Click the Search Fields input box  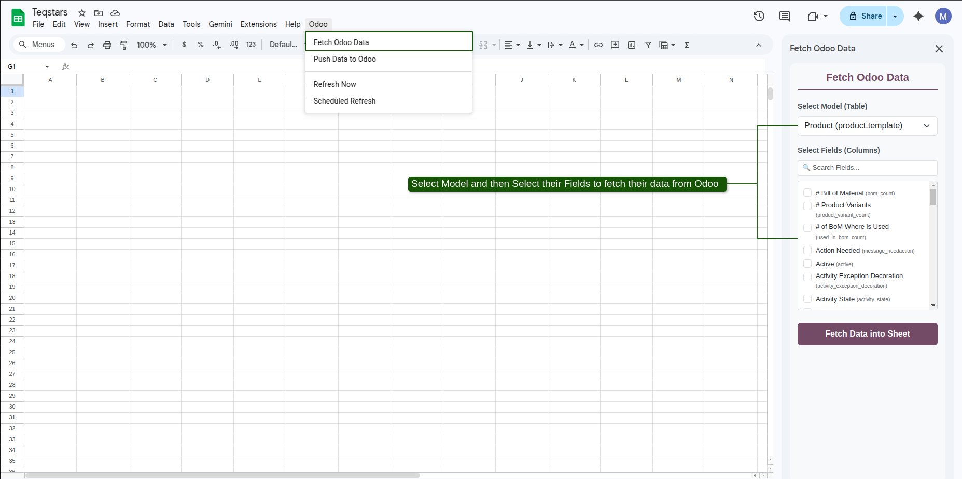pos(867,168)
